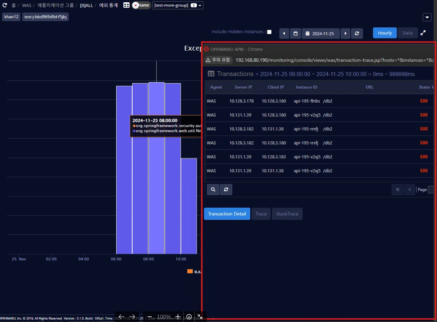437x322 pixels.
Task: Open the Trace tab
Action: point(261,214)
